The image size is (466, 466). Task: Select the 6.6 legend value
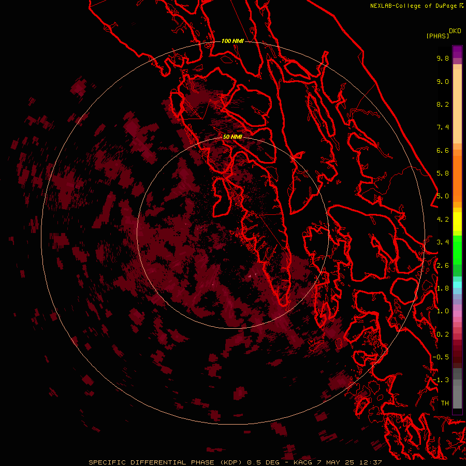pyautogui.click(x=443, y=150)
